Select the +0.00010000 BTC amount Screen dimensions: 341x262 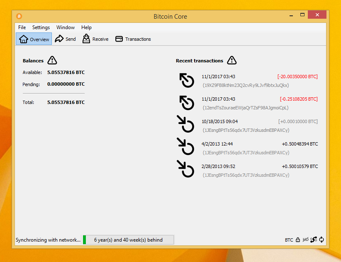click(x=298, y=121)
